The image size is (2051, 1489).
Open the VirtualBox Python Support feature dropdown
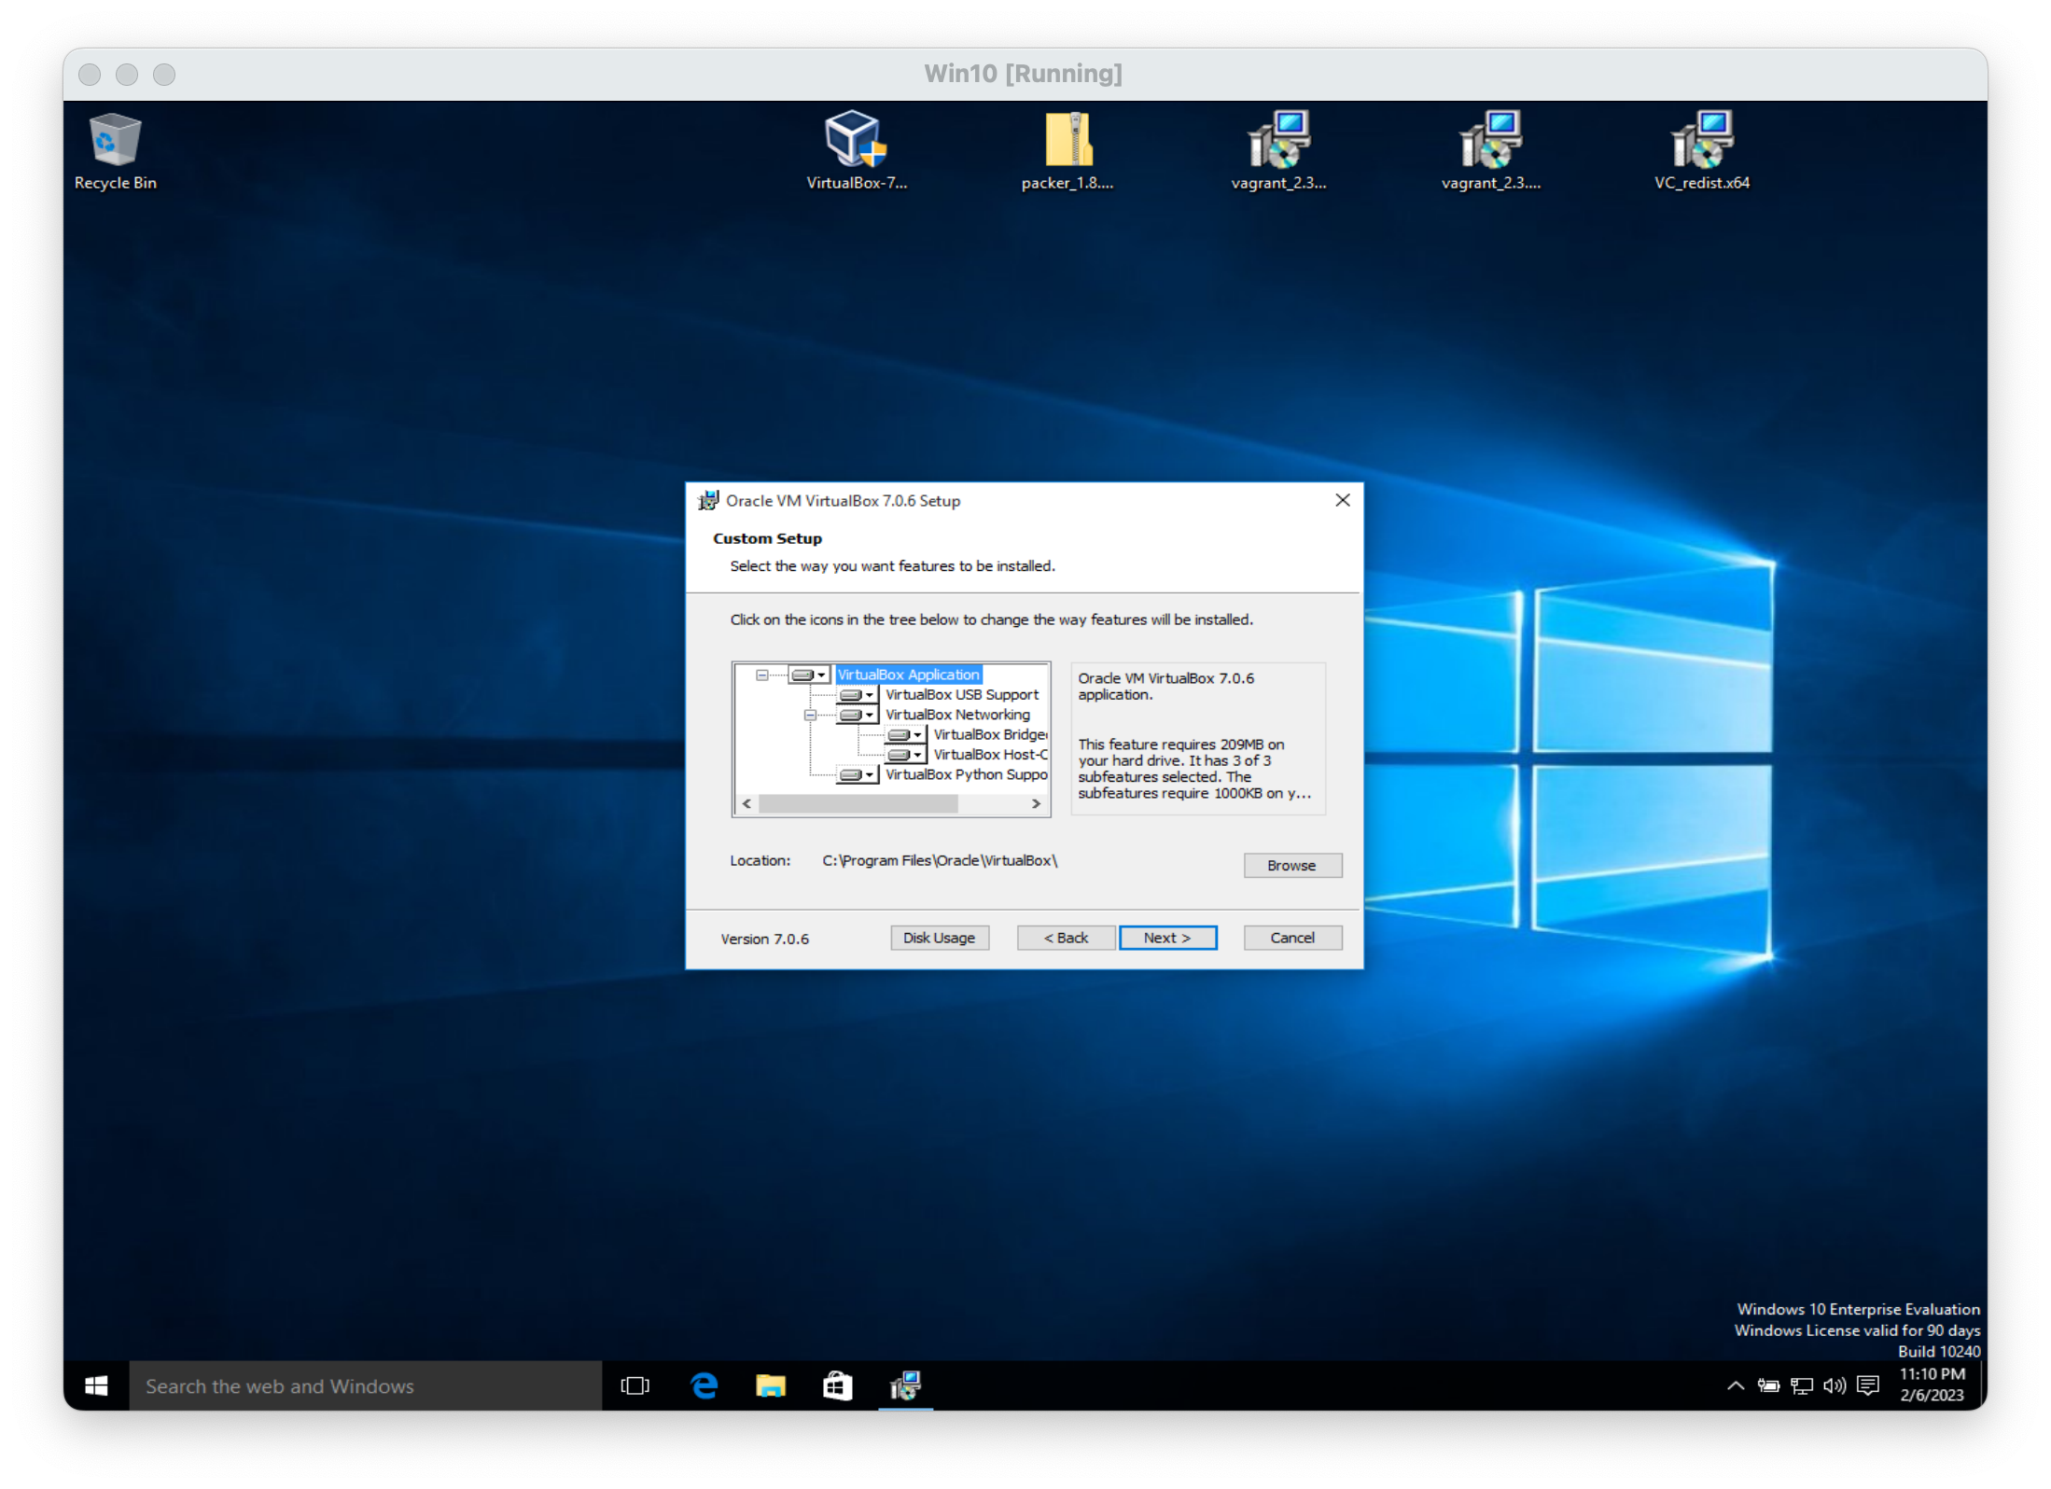[x=857, y=775]
